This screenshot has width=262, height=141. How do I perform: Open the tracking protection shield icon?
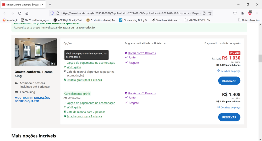click(x=52, y=13)
